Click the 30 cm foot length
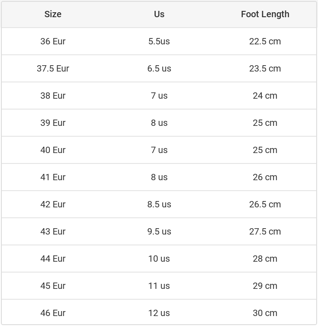The height and width of the screenshot is (326, 318). 265,313
